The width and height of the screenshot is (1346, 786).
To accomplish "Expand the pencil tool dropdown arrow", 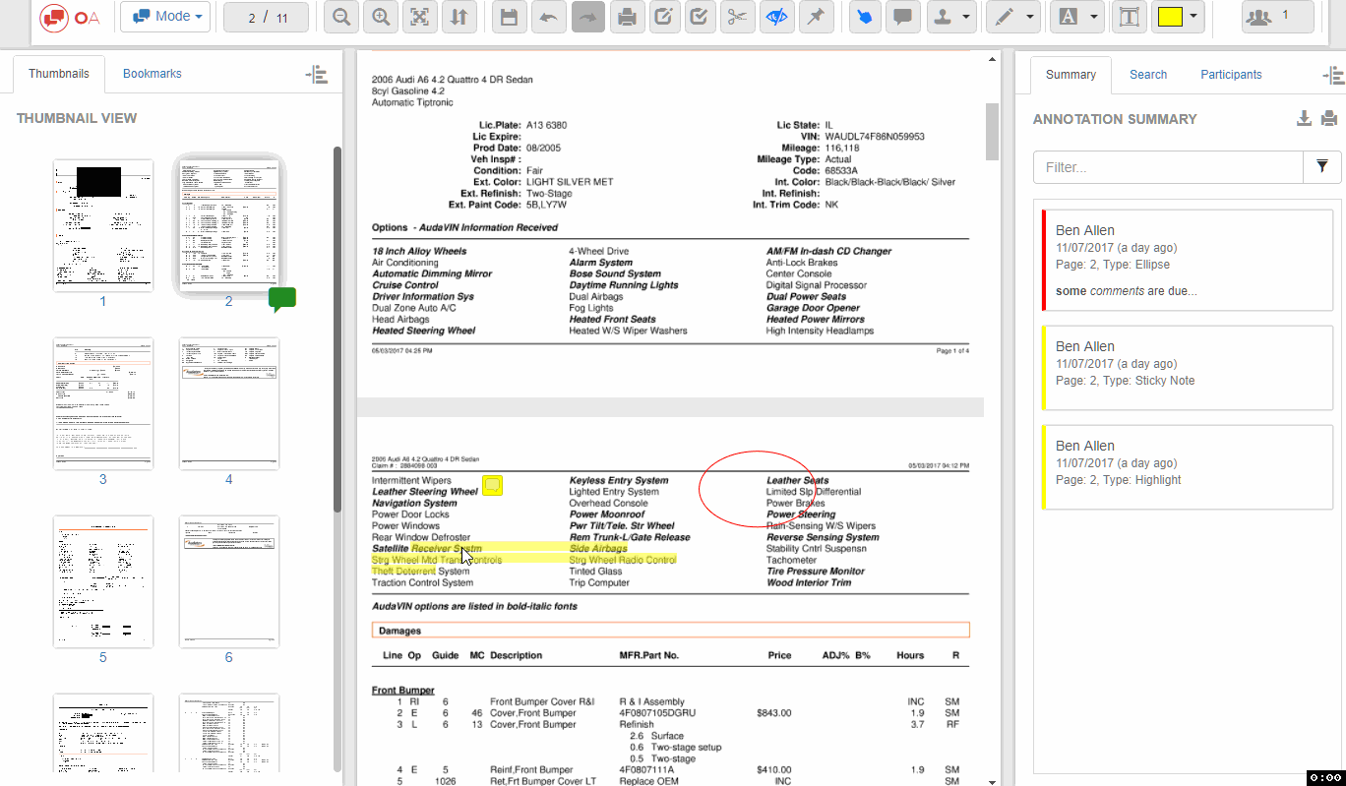I will click(1030, 17).
